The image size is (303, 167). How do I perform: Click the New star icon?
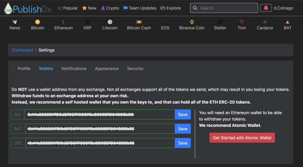coord(84,8)
